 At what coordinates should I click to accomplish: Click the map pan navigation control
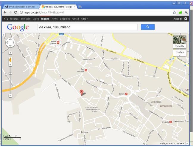(10, 43)
